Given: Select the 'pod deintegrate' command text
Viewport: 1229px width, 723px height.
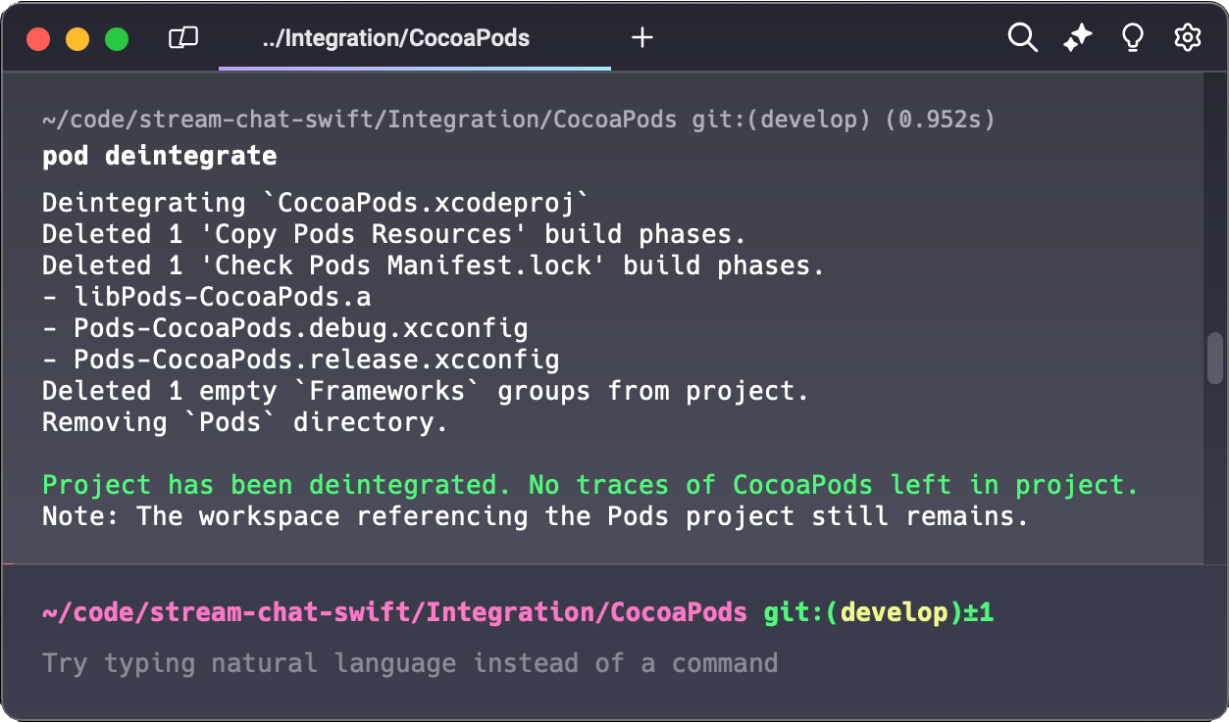Looking at the screenshot, I should point(159,156).
